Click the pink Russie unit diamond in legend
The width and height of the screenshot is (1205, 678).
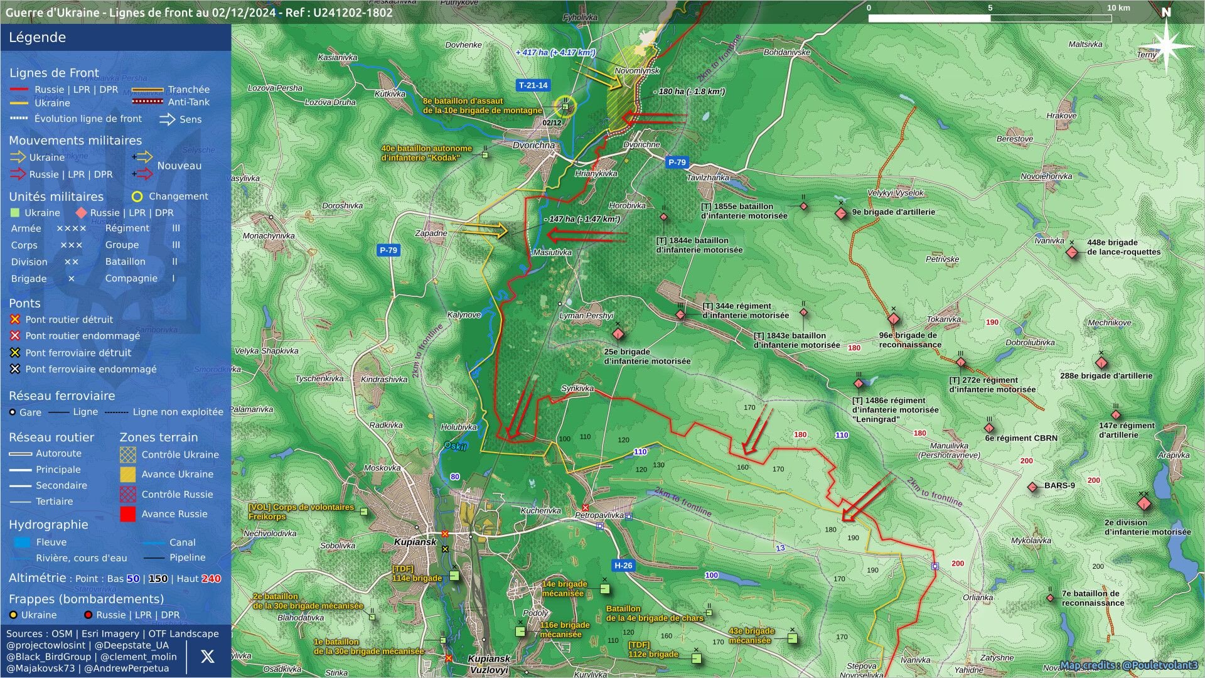point(81,213)
